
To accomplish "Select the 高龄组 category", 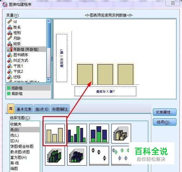I will [29, 93].
